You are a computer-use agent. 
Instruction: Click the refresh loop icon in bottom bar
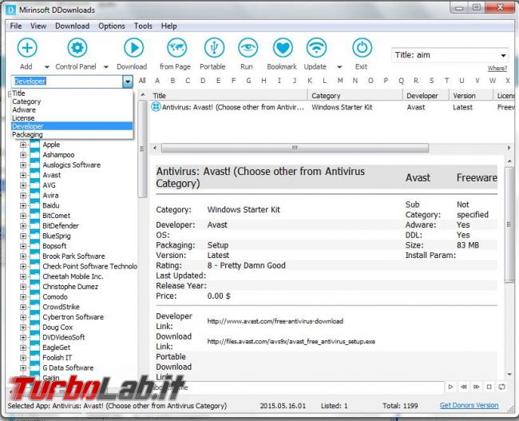pos(501,387)
